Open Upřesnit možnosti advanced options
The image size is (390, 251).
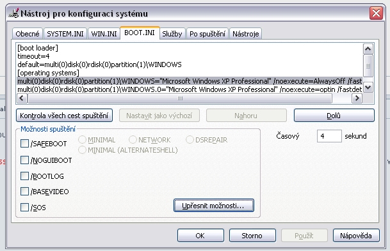(214, 206)
